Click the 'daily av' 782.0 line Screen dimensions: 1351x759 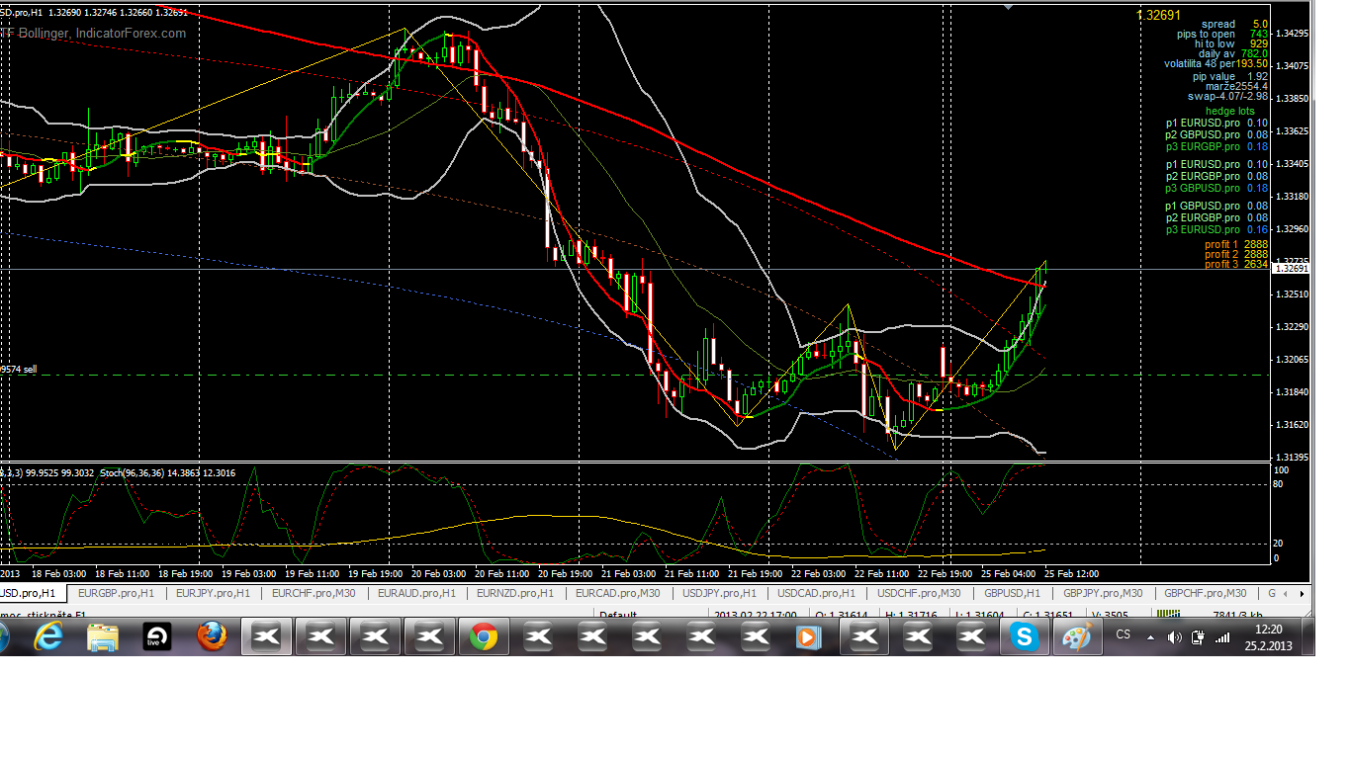(1234, 53)
